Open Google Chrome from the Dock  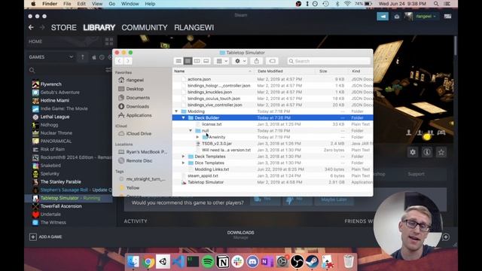pos(148,262)
